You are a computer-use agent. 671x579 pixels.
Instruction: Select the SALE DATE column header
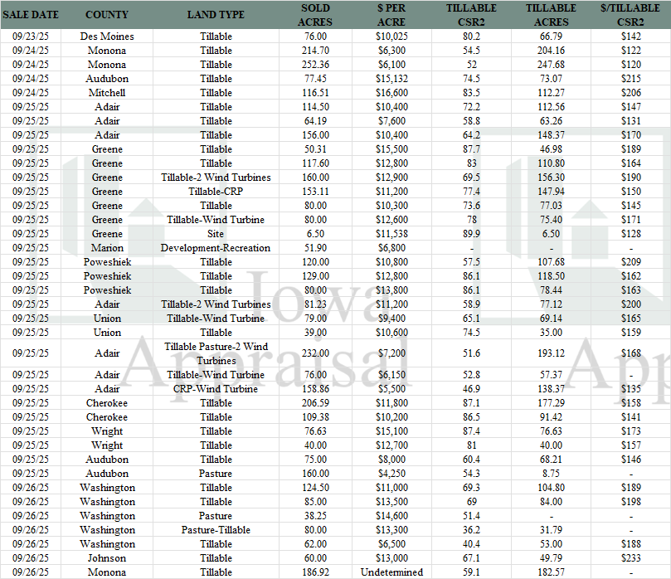click(x=31, y=15)
